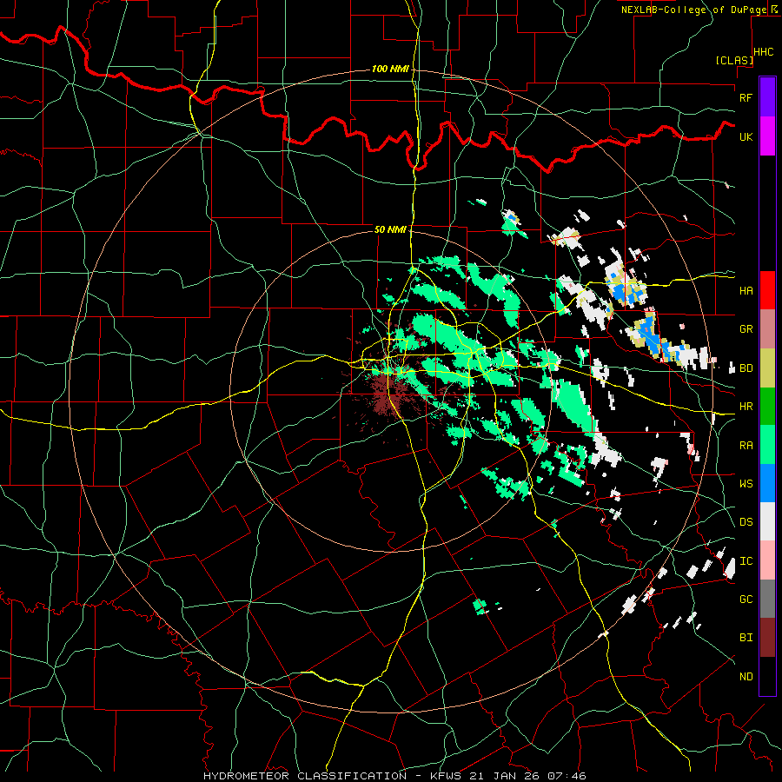Click the '100 NMI' range ring label
This screenshot has height=782, width=782.
coord(390,69)
